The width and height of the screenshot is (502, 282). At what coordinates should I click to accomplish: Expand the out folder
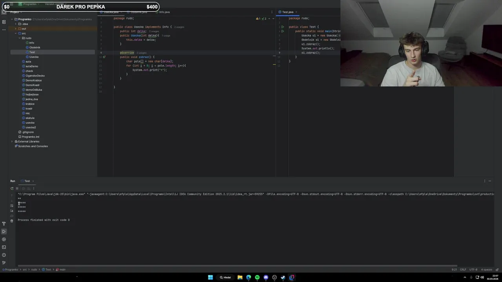16,29
